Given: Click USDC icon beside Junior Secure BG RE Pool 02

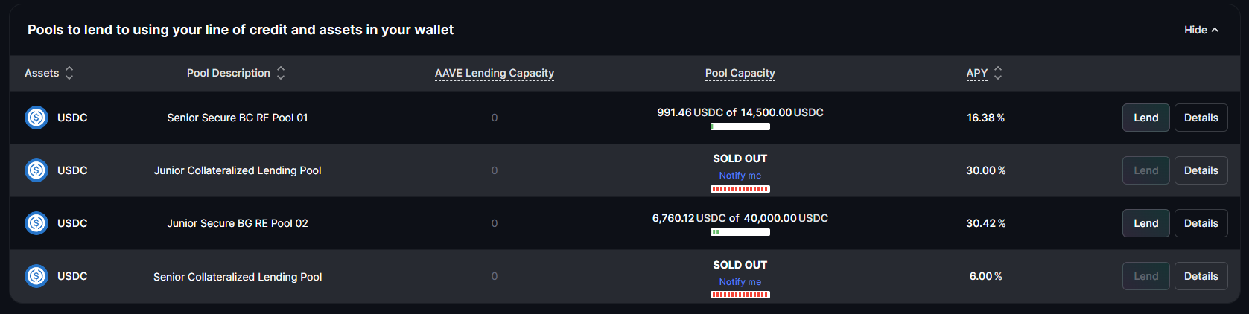Looking at the screenshot, I should [36, 223].
